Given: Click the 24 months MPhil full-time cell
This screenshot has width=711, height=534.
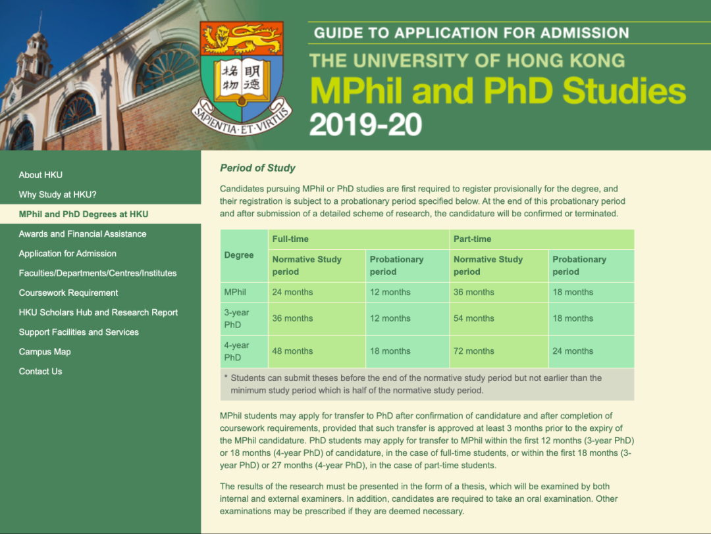Looking at the screenshot, I should [x=317, y=293].
